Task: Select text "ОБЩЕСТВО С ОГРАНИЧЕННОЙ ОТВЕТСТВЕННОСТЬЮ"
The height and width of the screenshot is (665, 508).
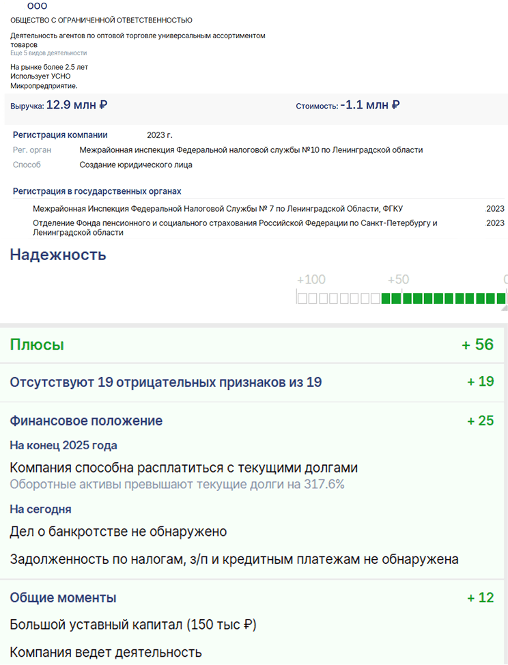Action: point(101,20)
